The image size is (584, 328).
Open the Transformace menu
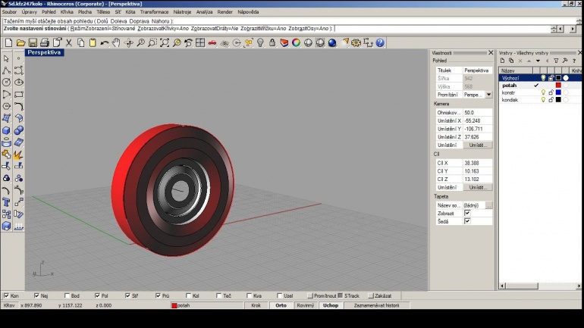pos(154,12)
